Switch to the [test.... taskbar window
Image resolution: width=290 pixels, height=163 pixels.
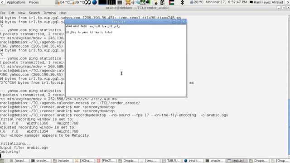[x=149, y=161]
